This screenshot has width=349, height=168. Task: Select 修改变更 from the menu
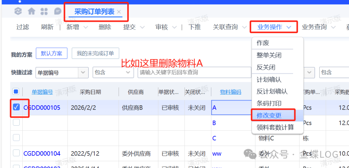point(269,115)
